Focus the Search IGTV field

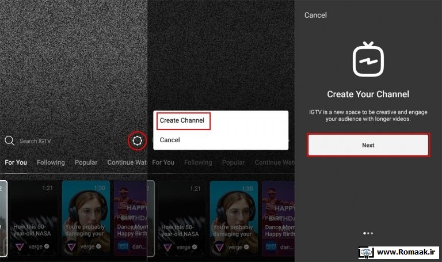point(35,141)
